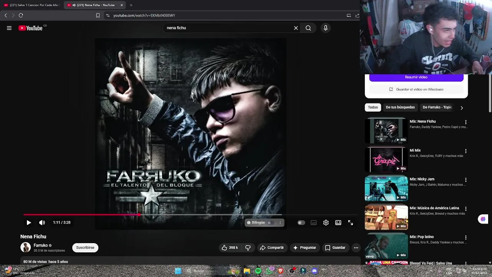Image resolution: width=492 pixels, height=277 pixels.
Task: Open options for 'Mix: Pop latino'
Action: [x=466, y=238]
